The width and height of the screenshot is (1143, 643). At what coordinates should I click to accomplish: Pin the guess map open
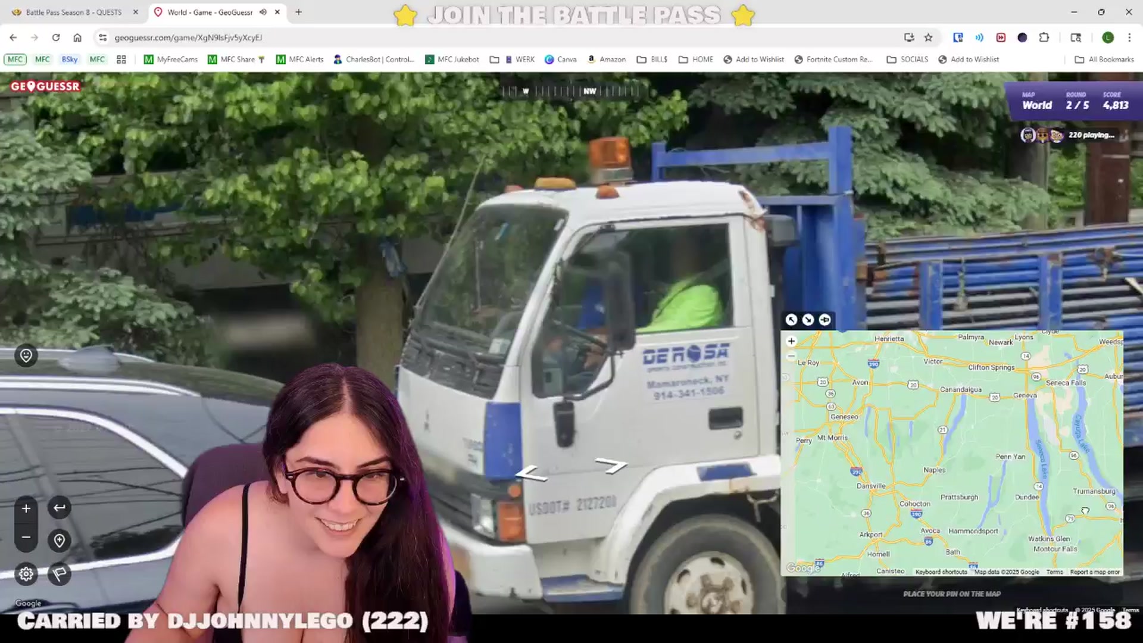pyautogui.click(x=825, y=320)
